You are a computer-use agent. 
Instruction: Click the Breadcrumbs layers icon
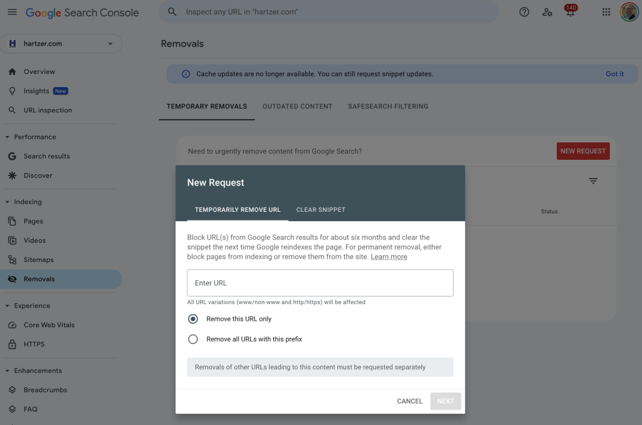tap(13, 390)
